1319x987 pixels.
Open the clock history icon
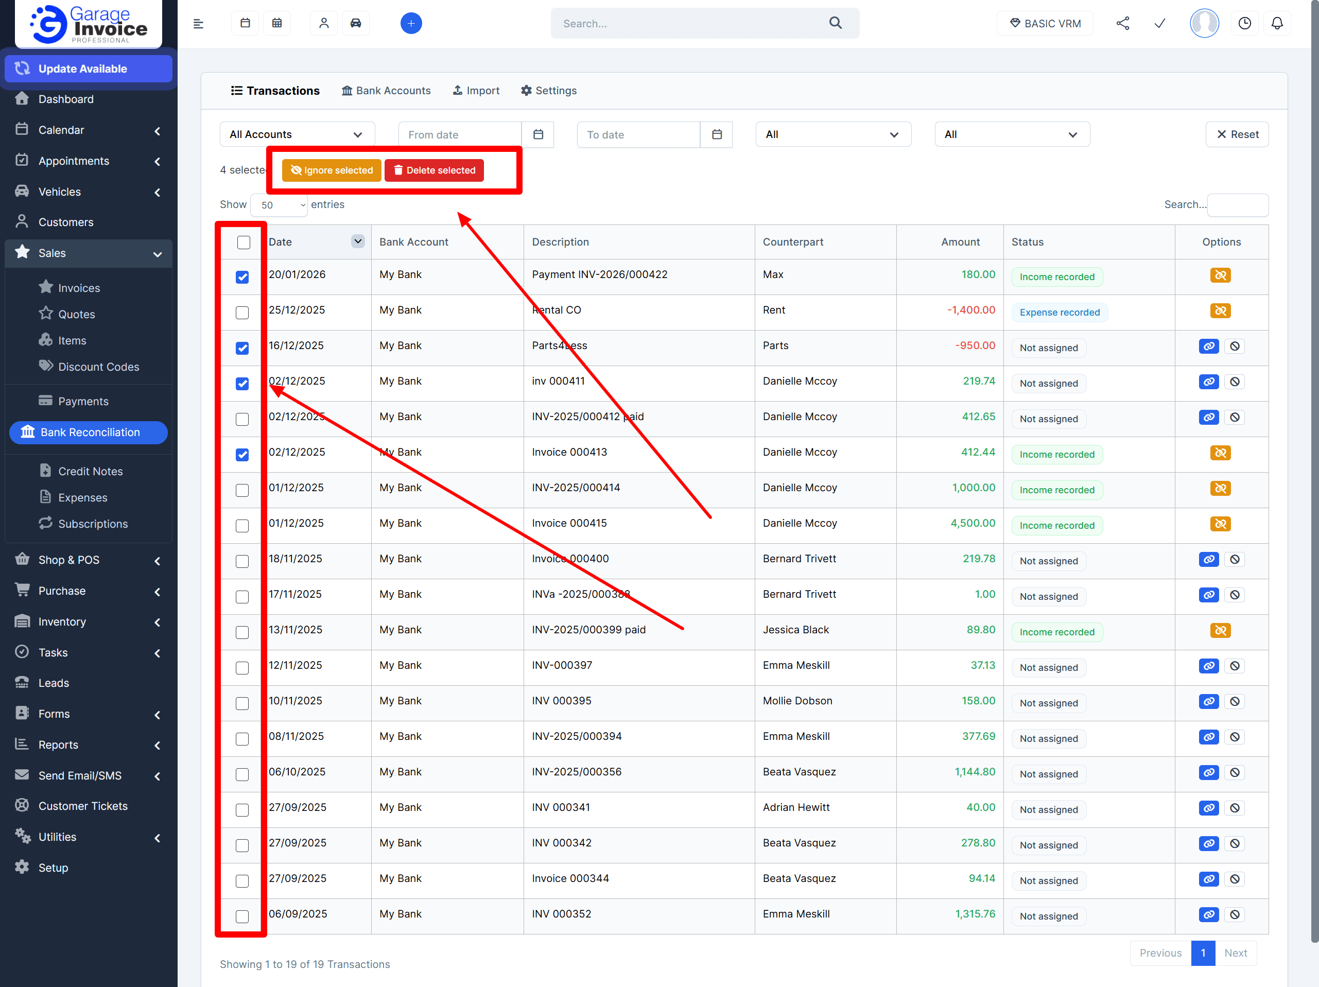pos(1244,23)
